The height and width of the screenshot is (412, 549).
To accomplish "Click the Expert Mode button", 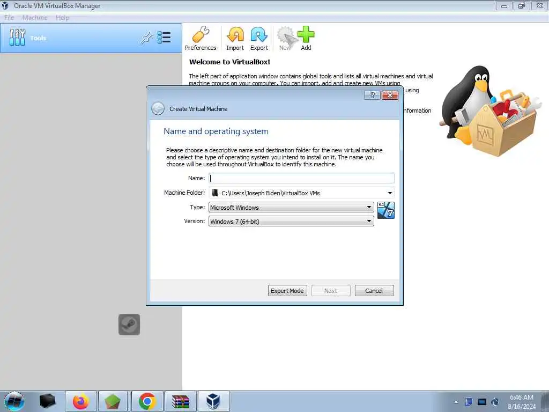I will tap(287, 290).
